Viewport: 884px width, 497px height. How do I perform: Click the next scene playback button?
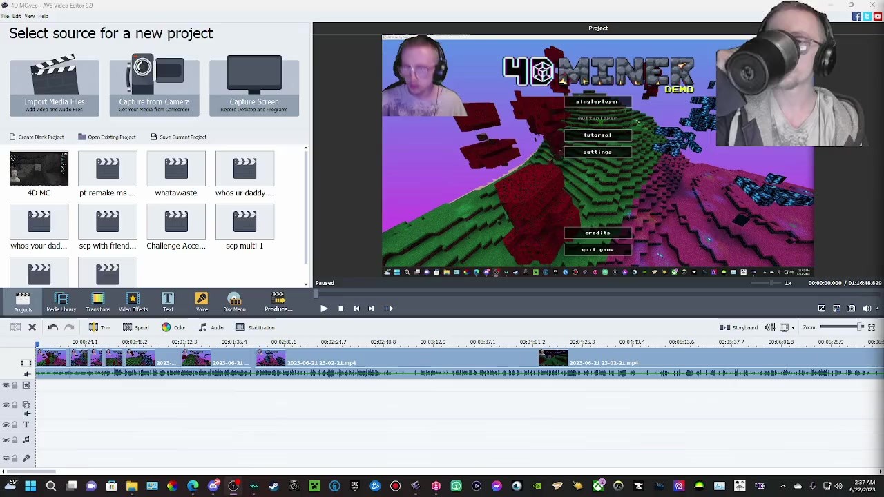(388, 309)
